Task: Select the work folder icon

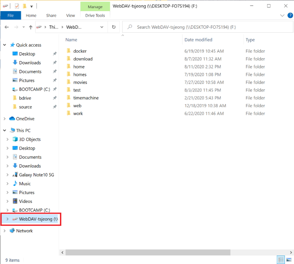Action: click(x=69, y=113)
